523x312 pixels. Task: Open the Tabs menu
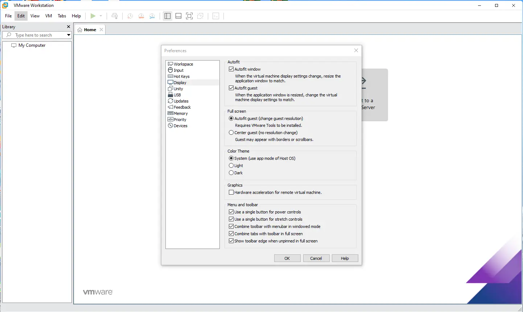point(62,16)
